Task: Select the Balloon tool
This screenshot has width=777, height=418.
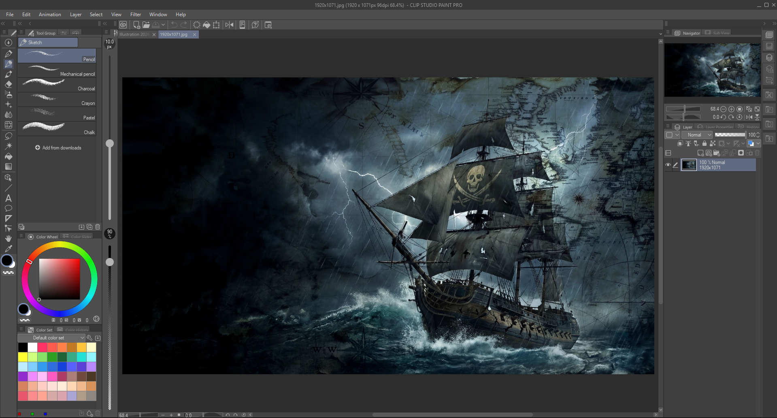Action: (x=9, y=208)
